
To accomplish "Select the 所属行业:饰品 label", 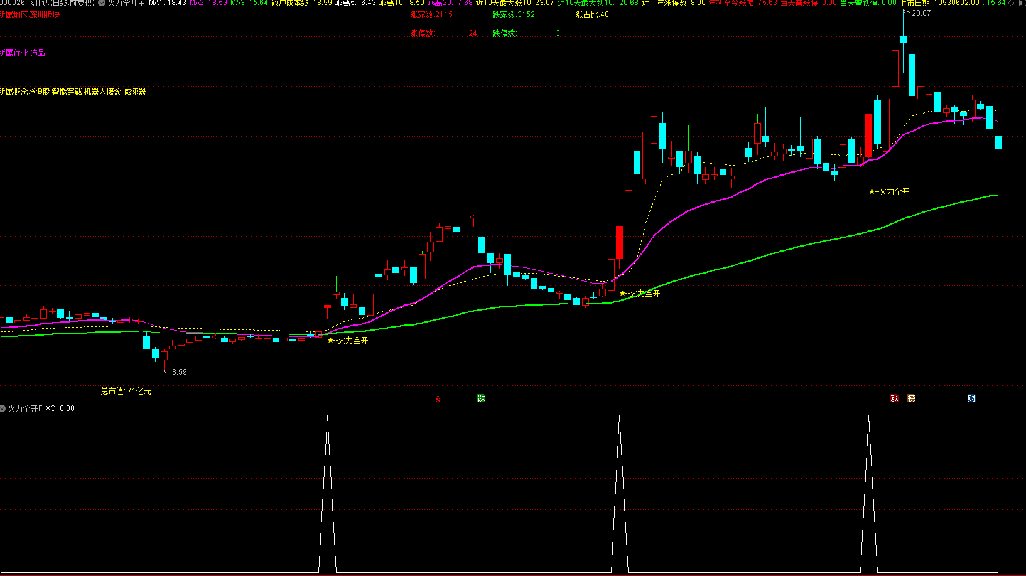I will pyautogui.click(x=23, y=53).
